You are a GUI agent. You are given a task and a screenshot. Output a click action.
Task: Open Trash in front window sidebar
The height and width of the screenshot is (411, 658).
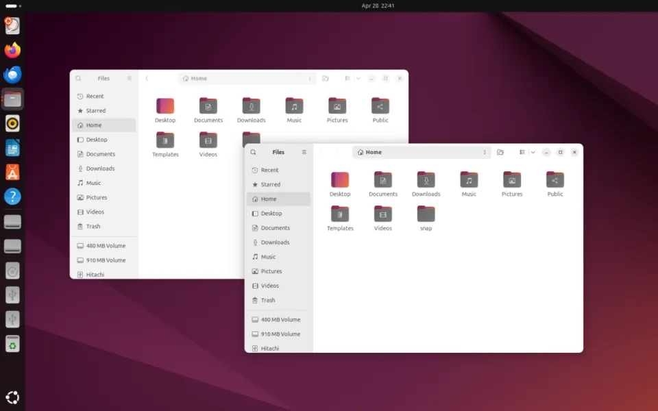(x=279, y=300)
